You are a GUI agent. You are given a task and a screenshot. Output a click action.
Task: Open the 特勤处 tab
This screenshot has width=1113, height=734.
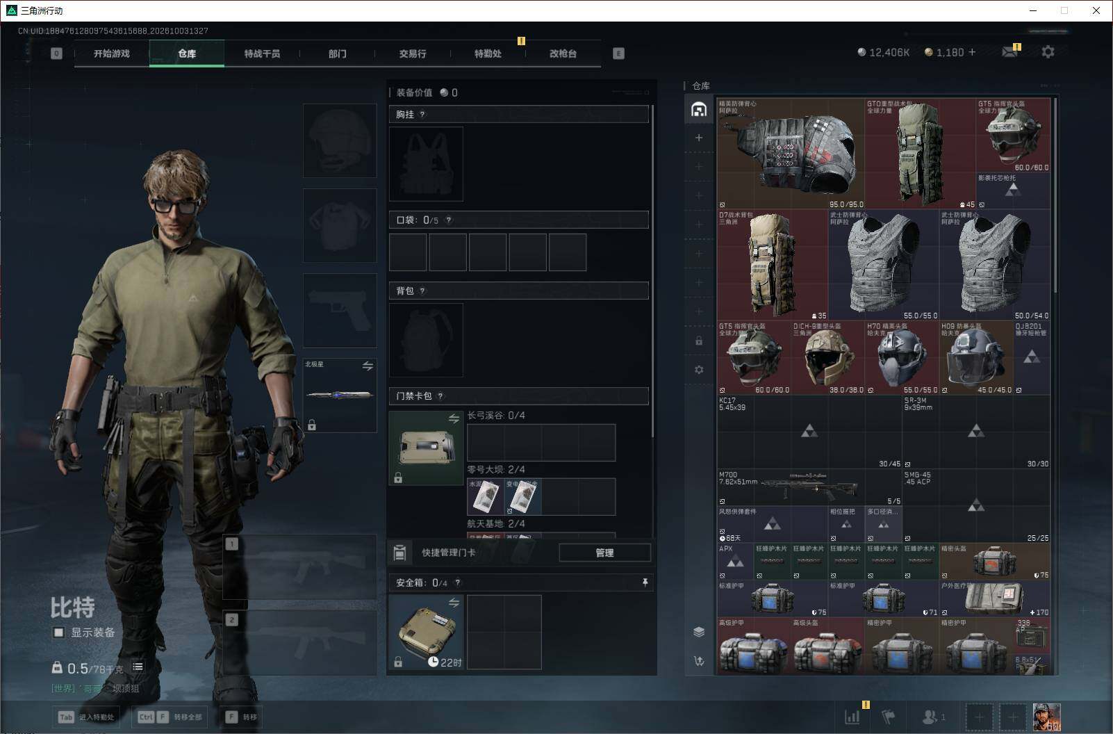click(x=488, y=54)
